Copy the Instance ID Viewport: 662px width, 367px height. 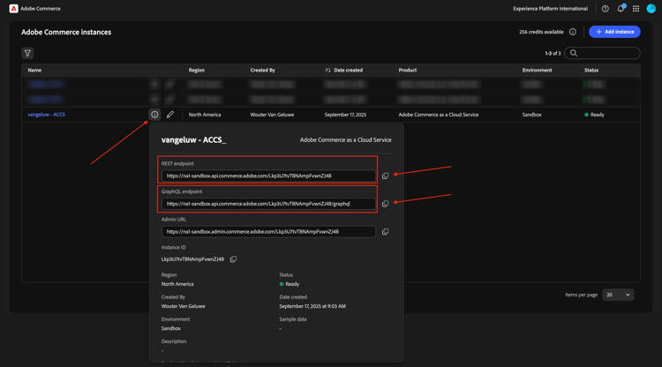(x=233, y=259)
